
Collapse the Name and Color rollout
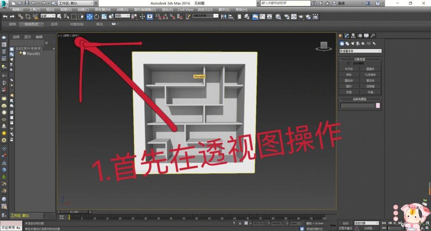pos(360,99)
